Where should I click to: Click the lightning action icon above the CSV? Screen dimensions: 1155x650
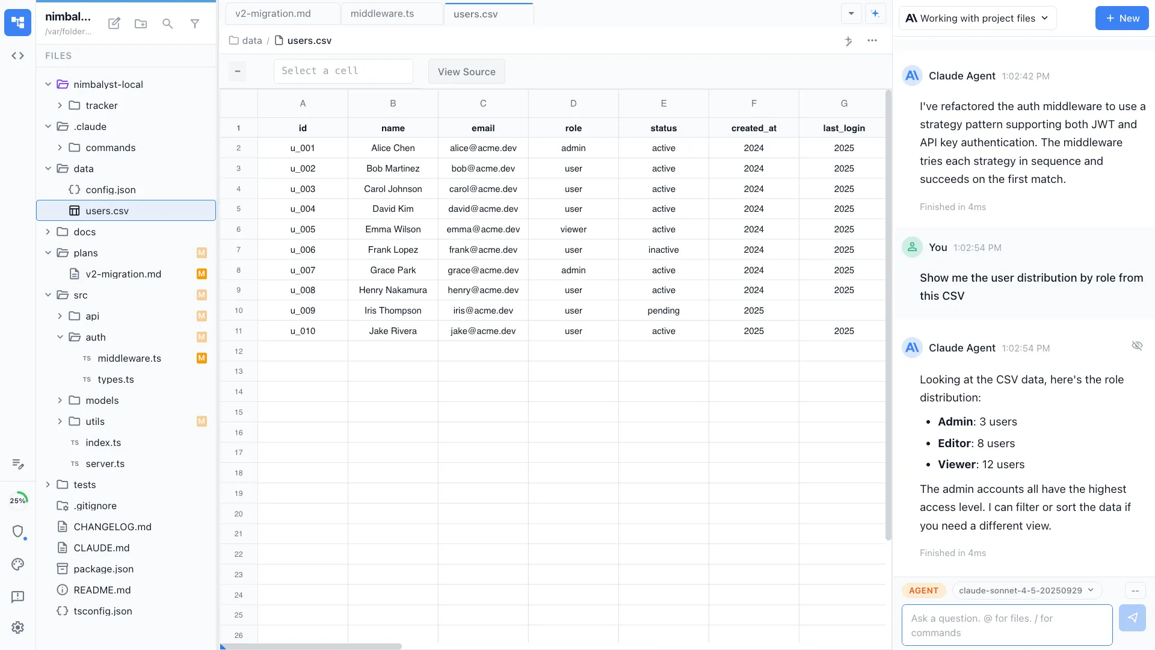(848, 41)
